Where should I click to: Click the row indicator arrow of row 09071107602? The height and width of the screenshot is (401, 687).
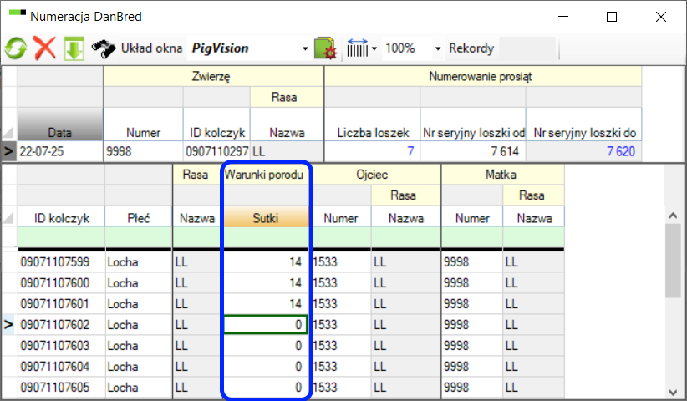click(8, 325)
